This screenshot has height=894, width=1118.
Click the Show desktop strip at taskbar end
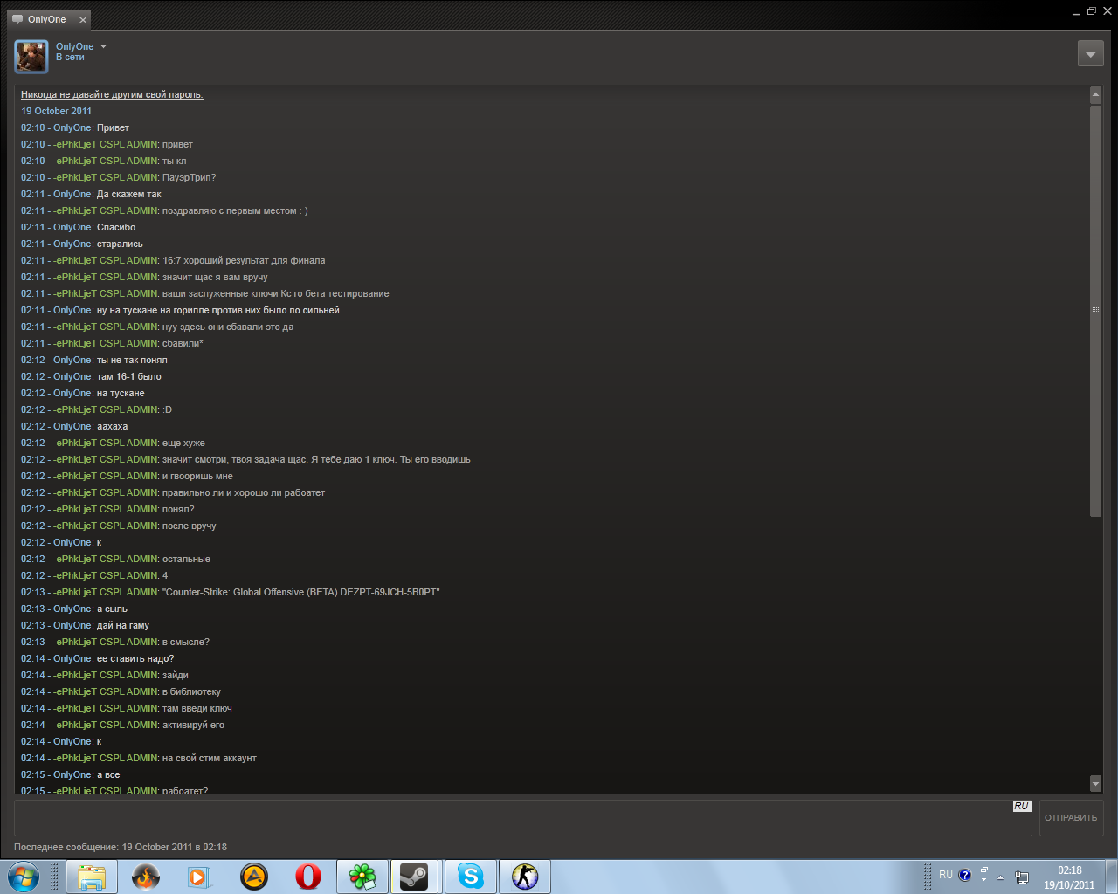tap(1111, 877)
